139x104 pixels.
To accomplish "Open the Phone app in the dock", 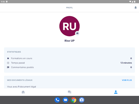I will pos(57,100).
